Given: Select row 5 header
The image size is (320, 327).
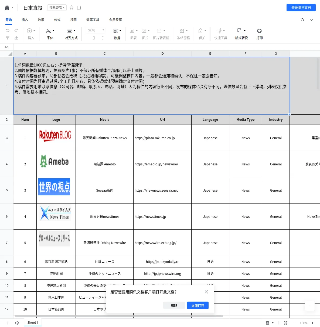Looking at the screenshot, I should pos(7,190).
